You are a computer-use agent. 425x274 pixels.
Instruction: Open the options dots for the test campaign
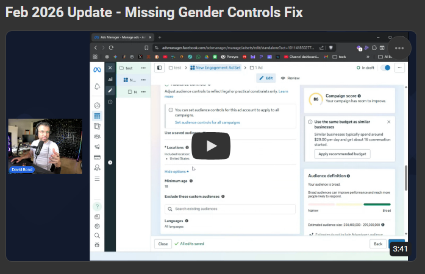click(x=143, y=68)
